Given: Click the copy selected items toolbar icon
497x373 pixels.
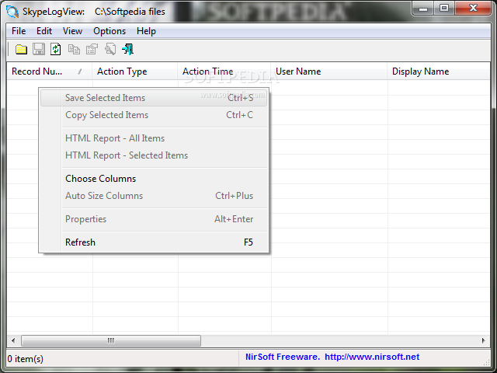Looking at the screenshot, I should pos(74,50).
